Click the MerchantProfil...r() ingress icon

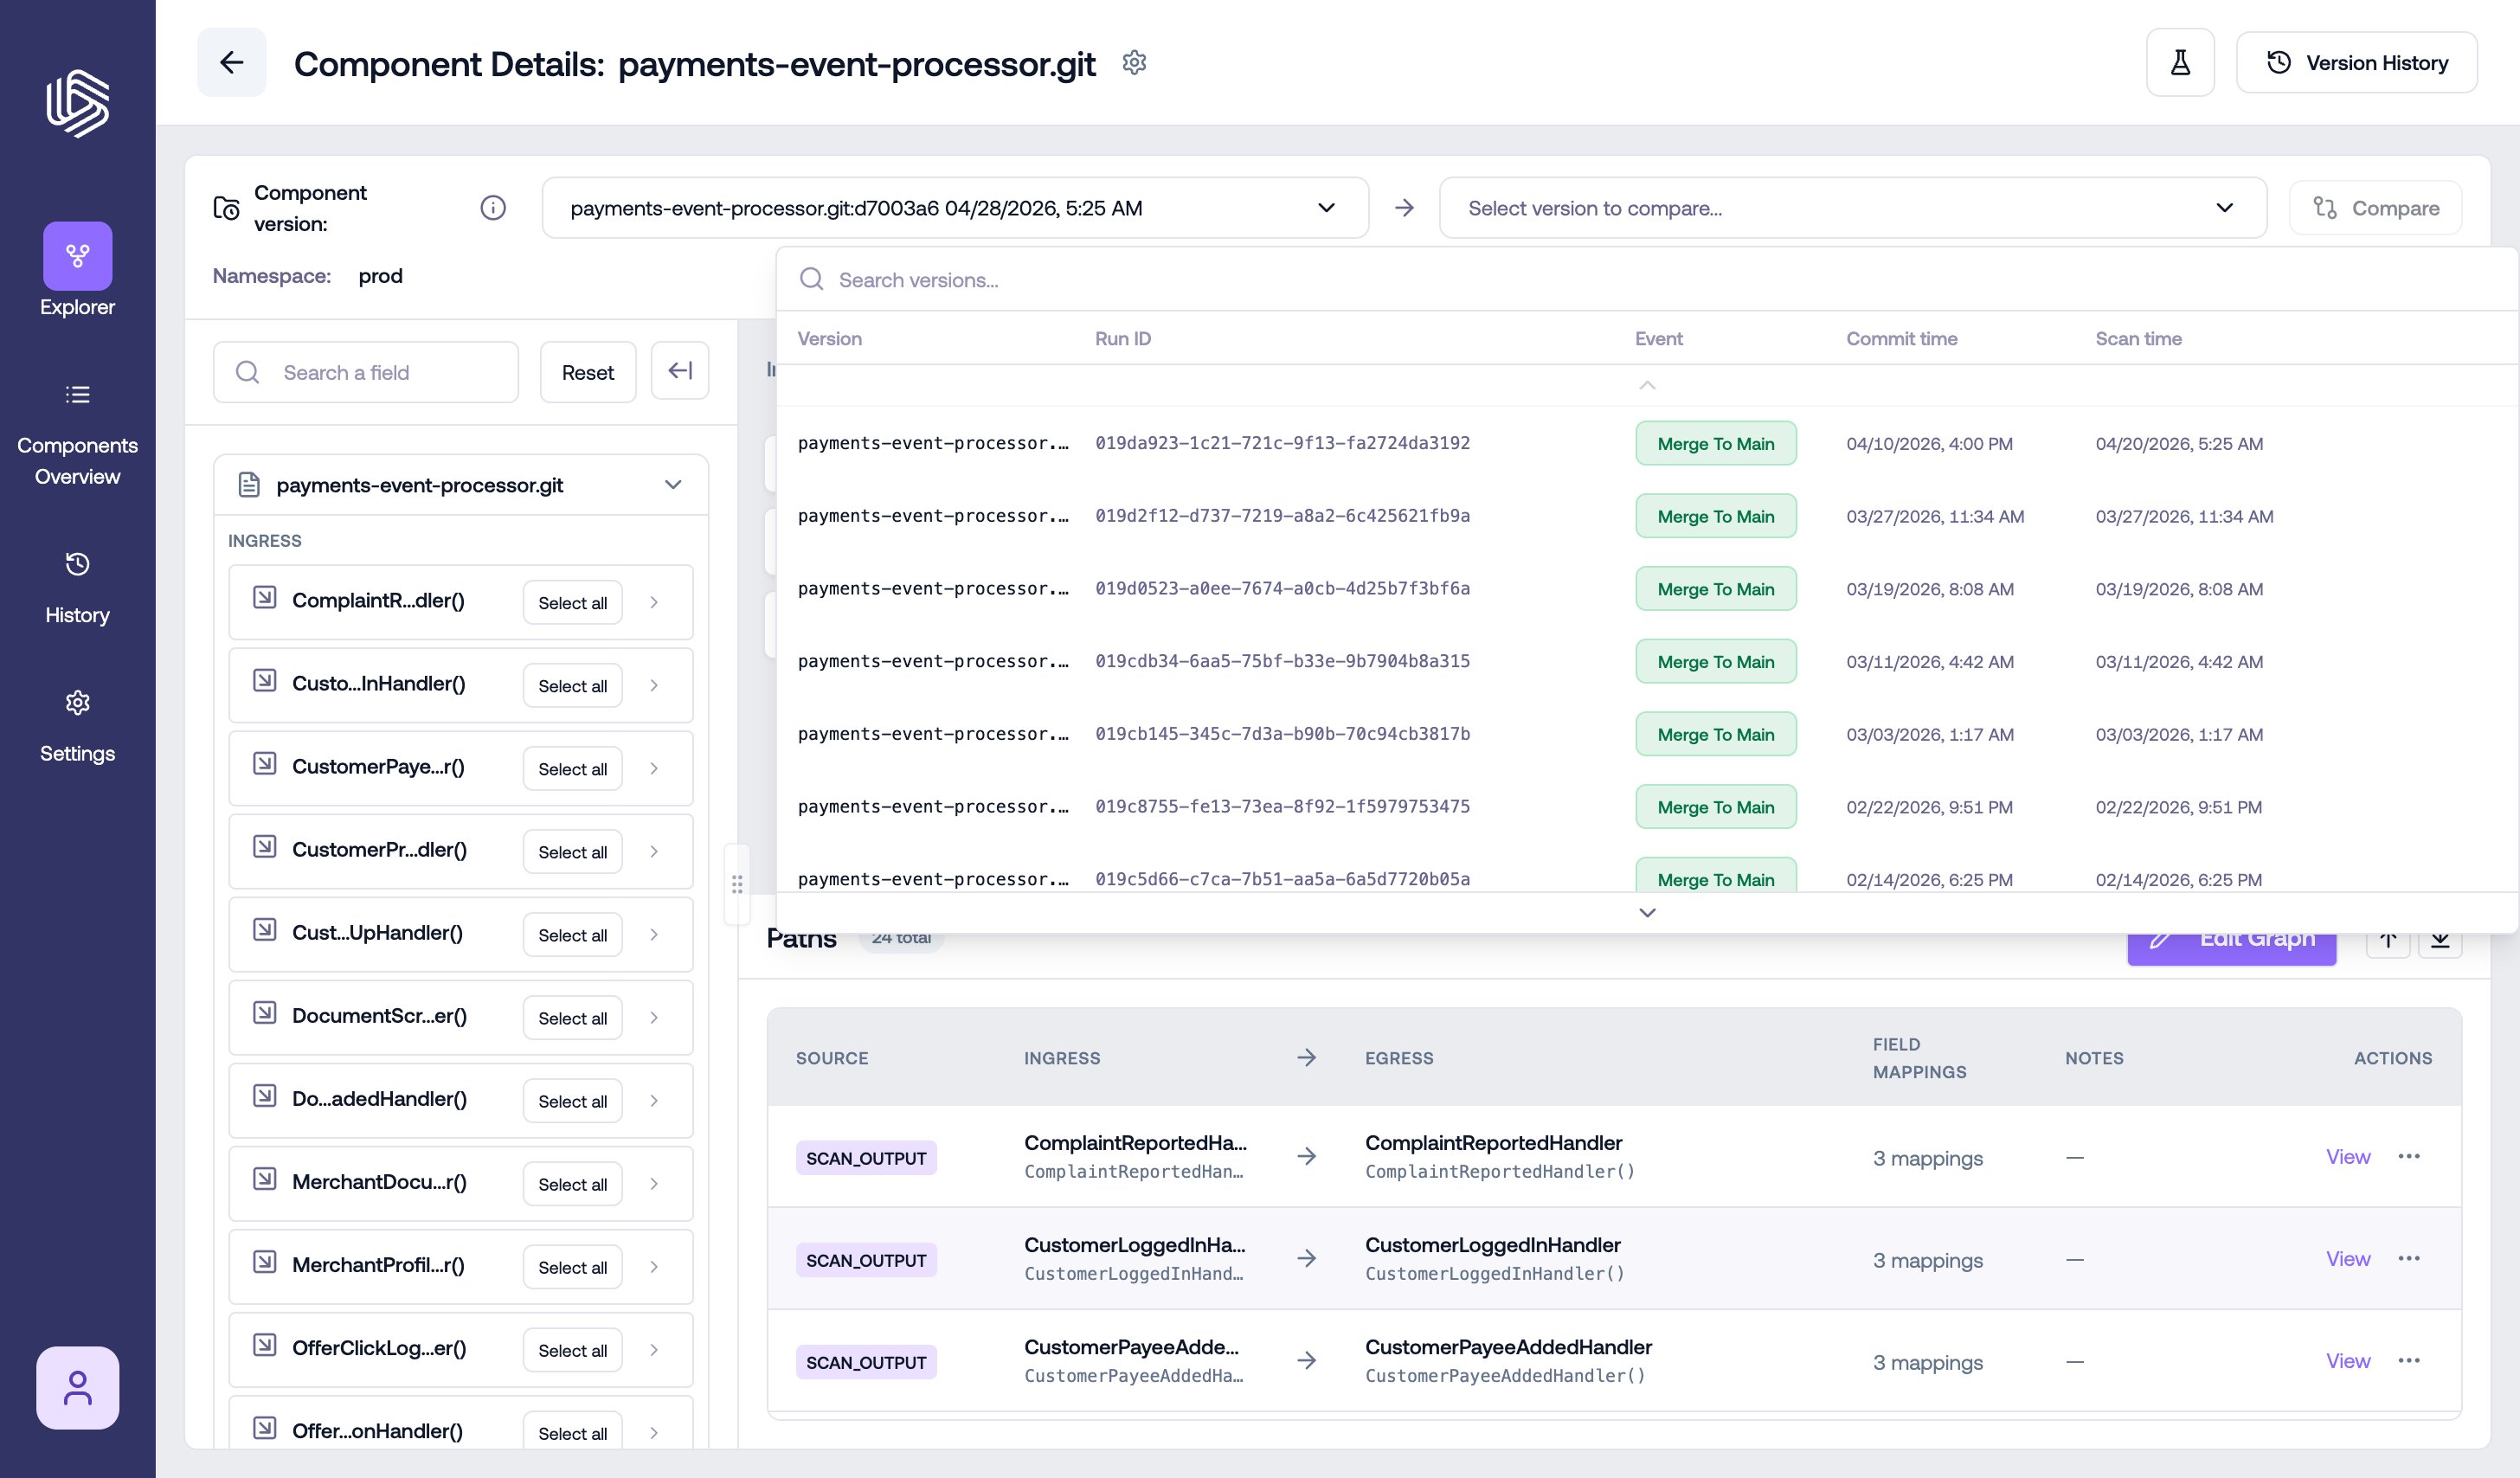264,1261
